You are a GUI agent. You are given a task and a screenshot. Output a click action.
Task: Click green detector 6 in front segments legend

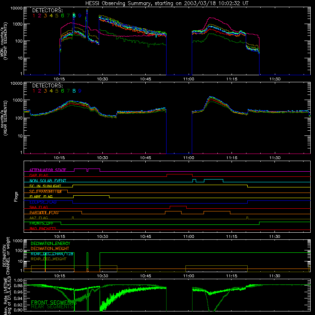point(63,16)
